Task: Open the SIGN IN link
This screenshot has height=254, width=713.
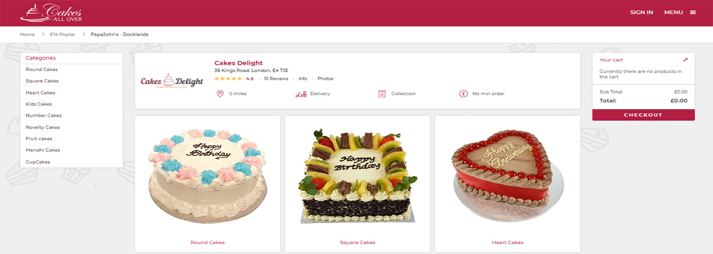Action: 641,12
